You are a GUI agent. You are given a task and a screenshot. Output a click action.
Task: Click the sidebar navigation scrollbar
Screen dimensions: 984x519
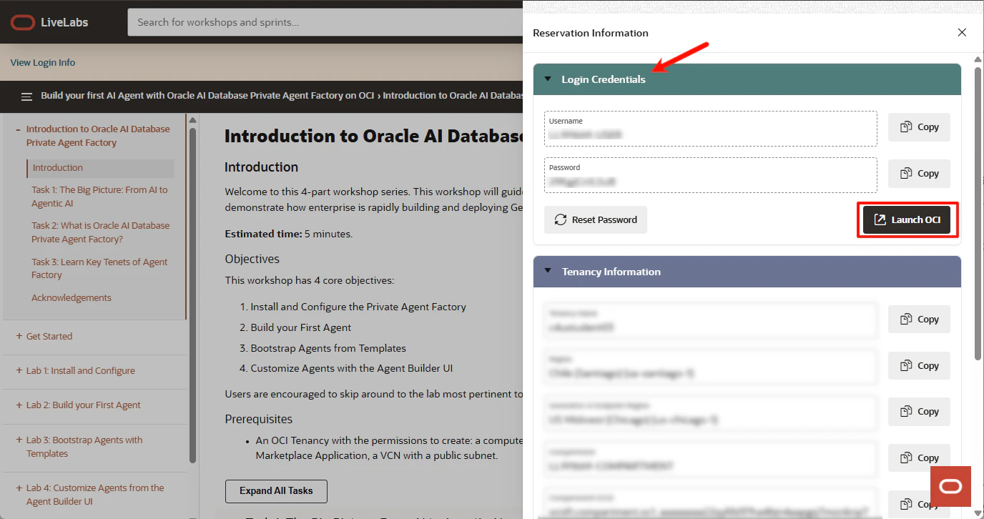pyautogui.click(x=192, y=295)
